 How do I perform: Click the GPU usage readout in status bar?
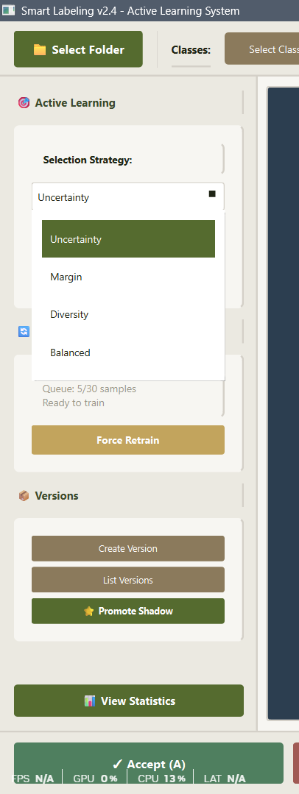[95, 779]
